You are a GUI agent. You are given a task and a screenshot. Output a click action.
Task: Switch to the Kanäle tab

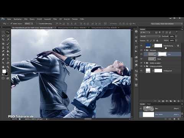tap(143, 104)
